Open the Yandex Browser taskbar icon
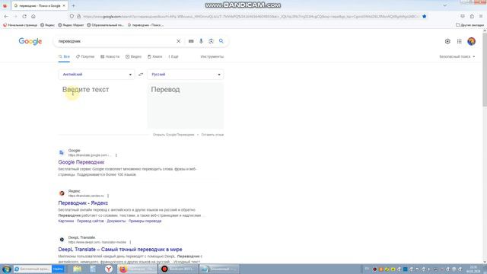The image size is (487, 274). pyautogui.click(x=109, y=269)
